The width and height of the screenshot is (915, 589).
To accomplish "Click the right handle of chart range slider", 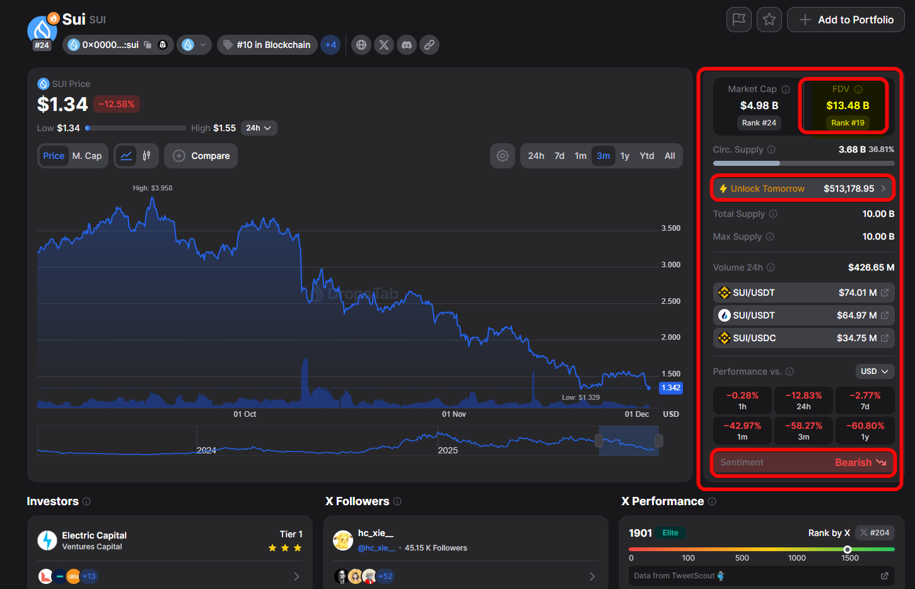I will pos(658,441).
